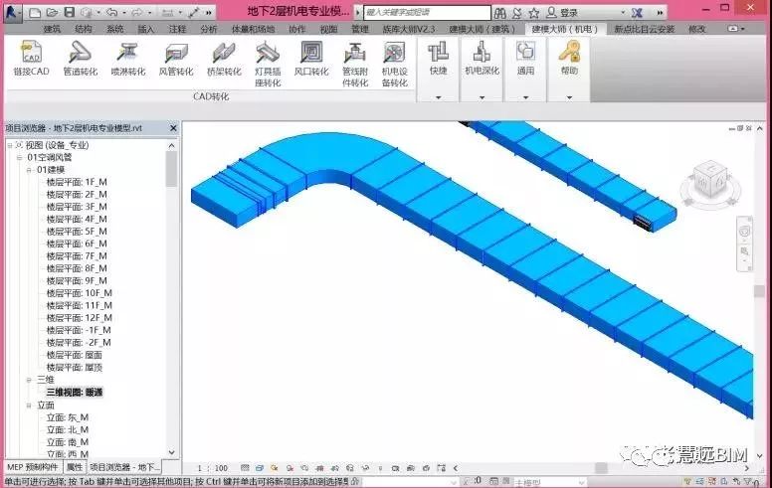
Task: Click the save icon in quick access toolbar
Action: pos(70,12)
